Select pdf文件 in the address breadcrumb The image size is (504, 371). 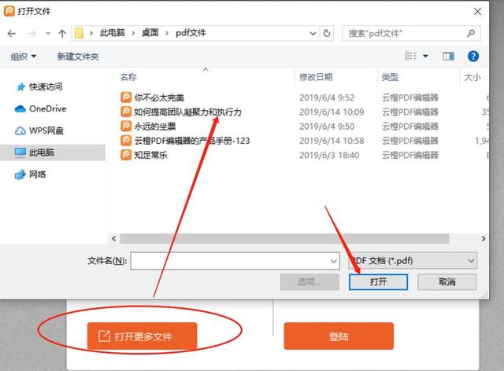tap(191, 33)
